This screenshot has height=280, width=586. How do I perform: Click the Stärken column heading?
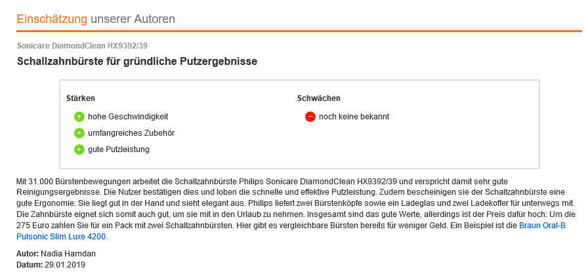(81, 98)
